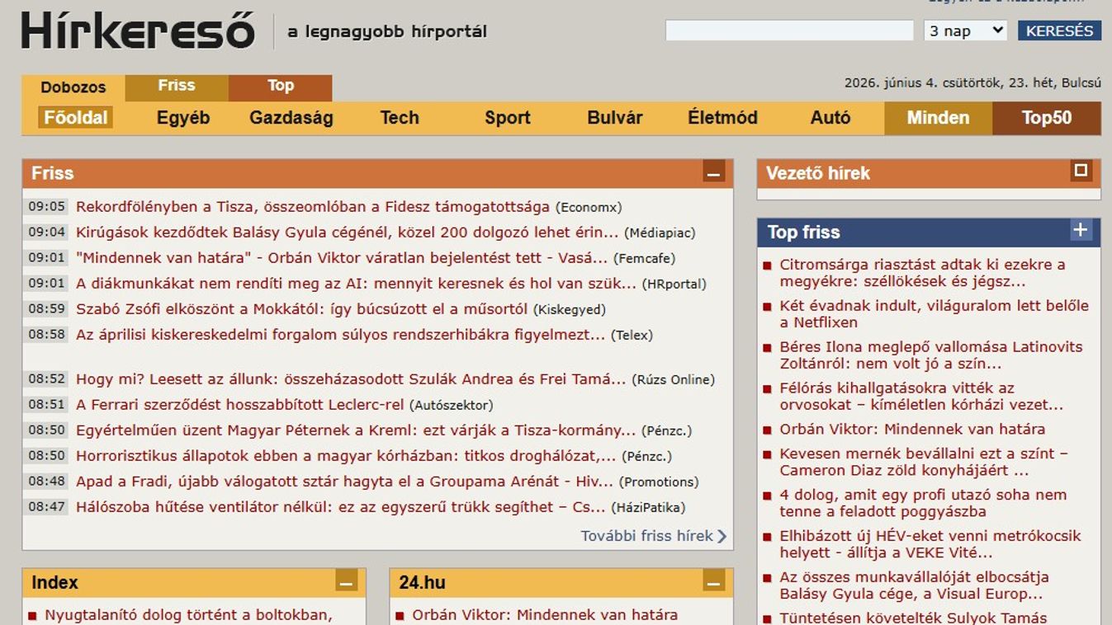The width and height of the screenshot is (1112, 625).
Task: Click the HRportal source label
Action: click(674, 284)
